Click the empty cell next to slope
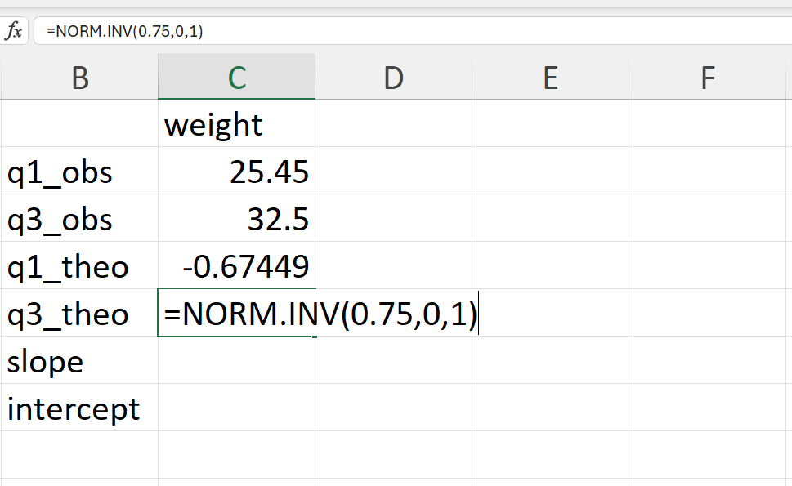The width and height of the screenshot is (792, 486). point(236,360)
